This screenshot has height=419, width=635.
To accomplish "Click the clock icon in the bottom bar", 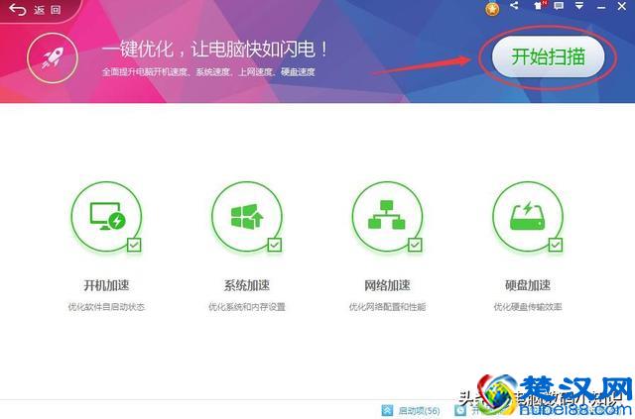I will (x=460, y=411).
